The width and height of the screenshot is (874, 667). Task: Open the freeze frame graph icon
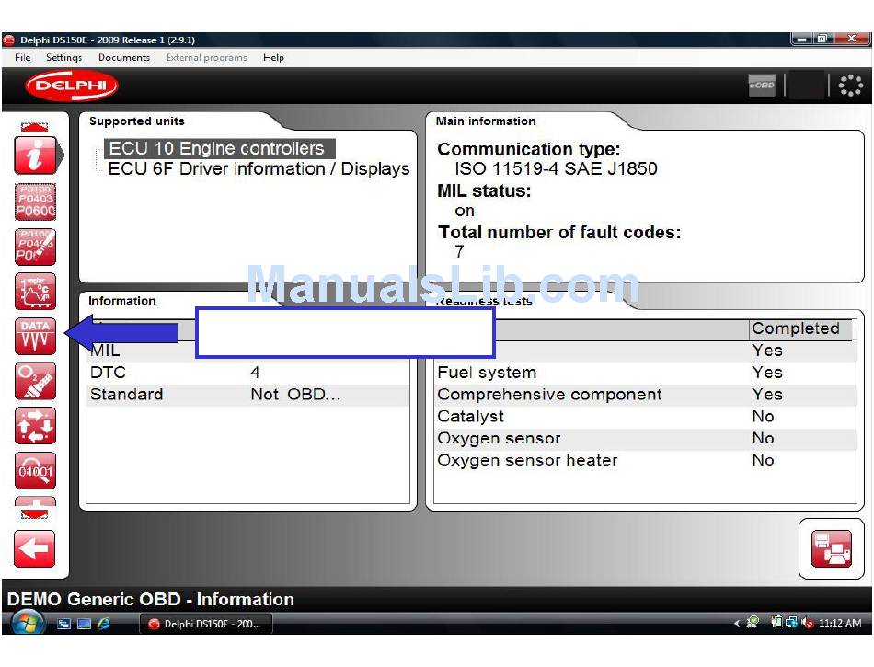35,292
